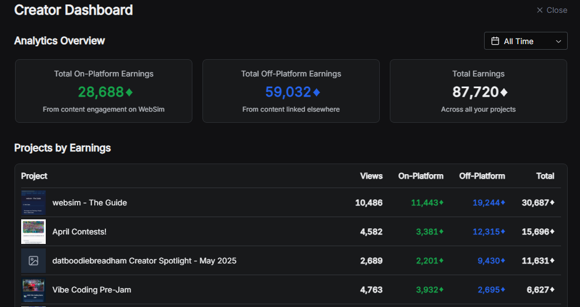Select the Total Off-Platform Earnings card
580x307 pixels.
291,91
